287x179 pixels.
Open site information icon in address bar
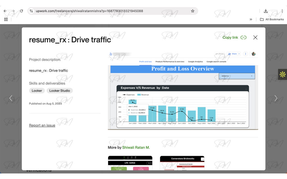click(x=31, y=11)
